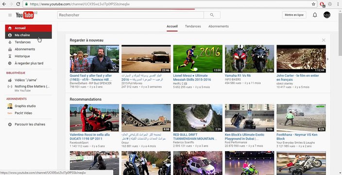
Task: Click the search magnifier button
Action: tap(212, 15)
